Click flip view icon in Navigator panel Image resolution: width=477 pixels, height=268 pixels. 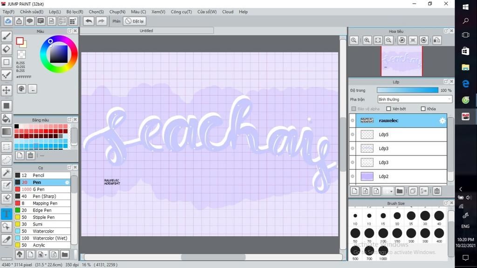click(x=437, y=40)
